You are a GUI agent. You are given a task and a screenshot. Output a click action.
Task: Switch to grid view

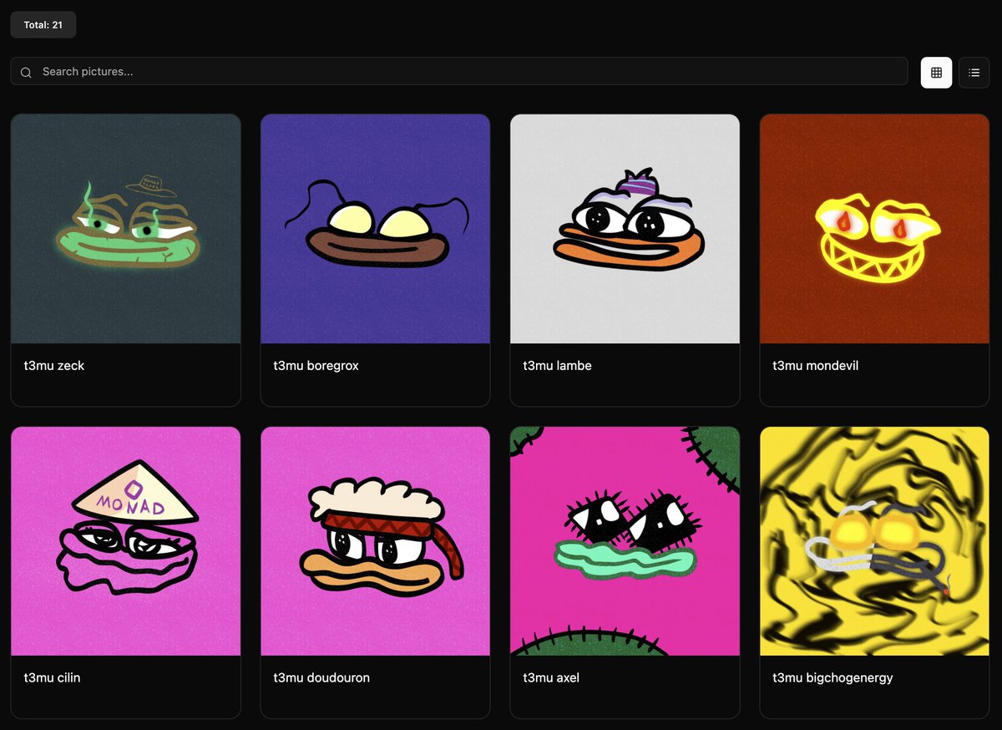[936, 73]
